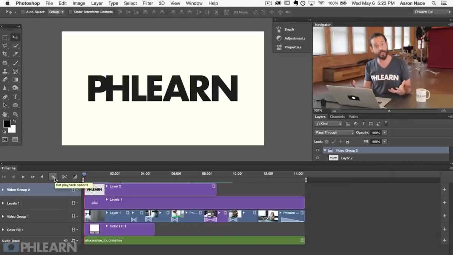The height and width of the screenshot is (255, 453).
Task: Go to first frame of timeline
Action: coord(4,177)
